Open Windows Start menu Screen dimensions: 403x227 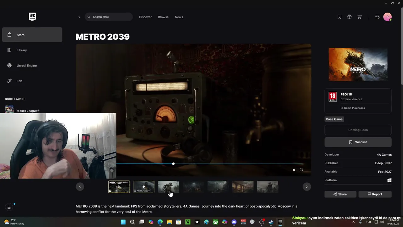[123, 222]
